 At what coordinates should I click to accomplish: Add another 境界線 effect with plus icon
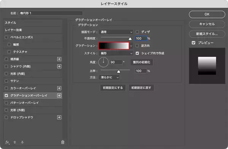[59, 59]
